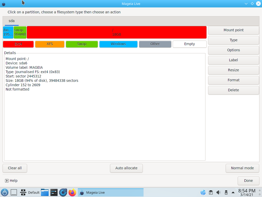The height and width of the screenshot is (197, 262).
Task: Launch Firefox from the taskbar
Action: [72, 192]
